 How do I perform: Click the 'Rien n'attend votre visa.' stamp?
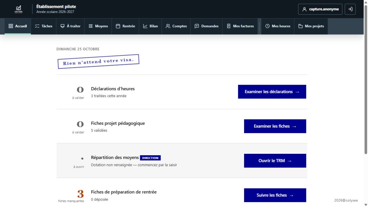98,62
